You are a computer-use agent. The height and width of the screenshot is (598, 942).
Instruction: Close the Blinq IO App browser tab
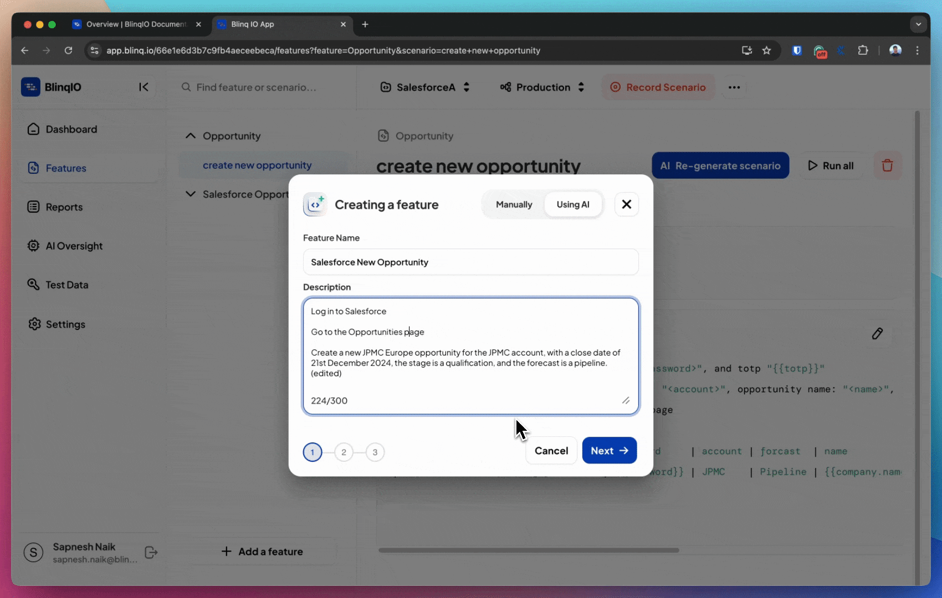pos(343,24)
